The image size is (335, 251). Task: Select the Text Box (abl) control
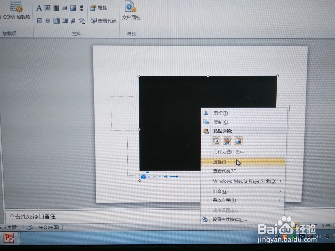(47, 8)
